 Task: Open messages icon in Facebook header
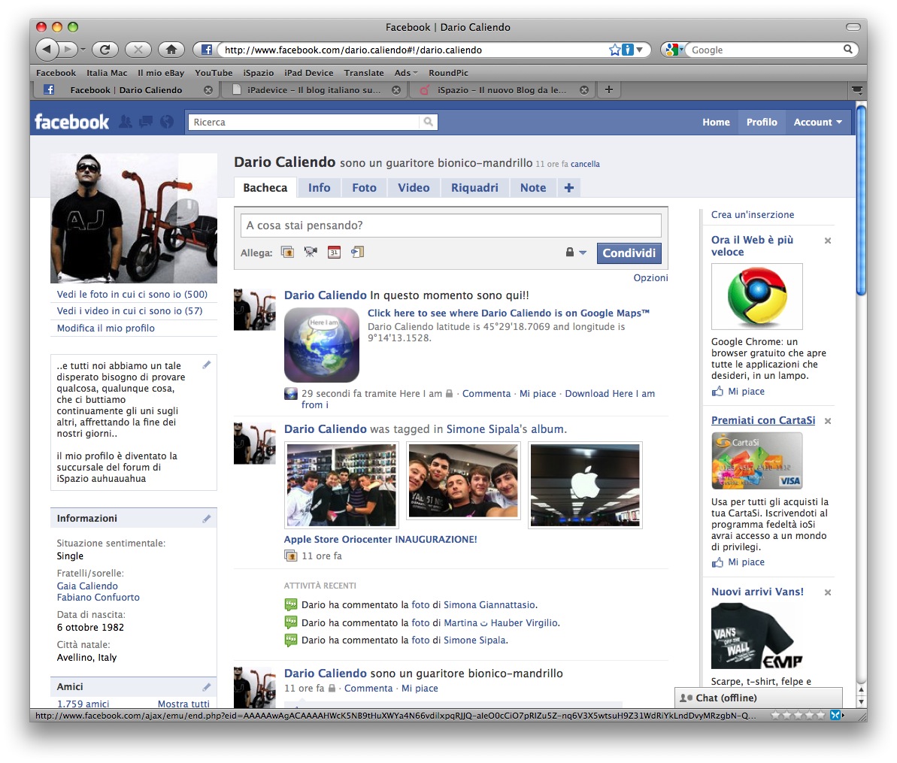point(146,122)
